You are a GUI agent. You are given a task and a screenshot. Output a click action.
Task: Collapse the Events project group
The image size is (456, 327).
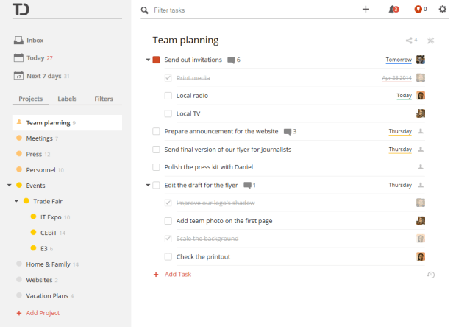click(10, 186)
